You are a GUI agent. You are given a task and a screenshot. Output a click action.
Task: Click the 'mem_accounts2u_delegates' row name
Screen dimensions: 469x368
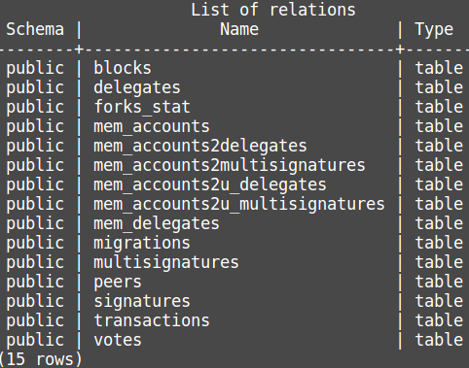(210, 184)
